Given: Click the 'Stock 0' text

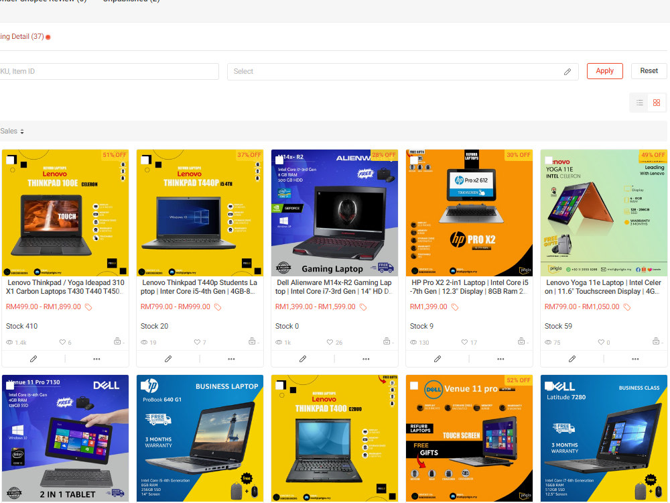Looking at the screenshot, I should pos(287,327).
